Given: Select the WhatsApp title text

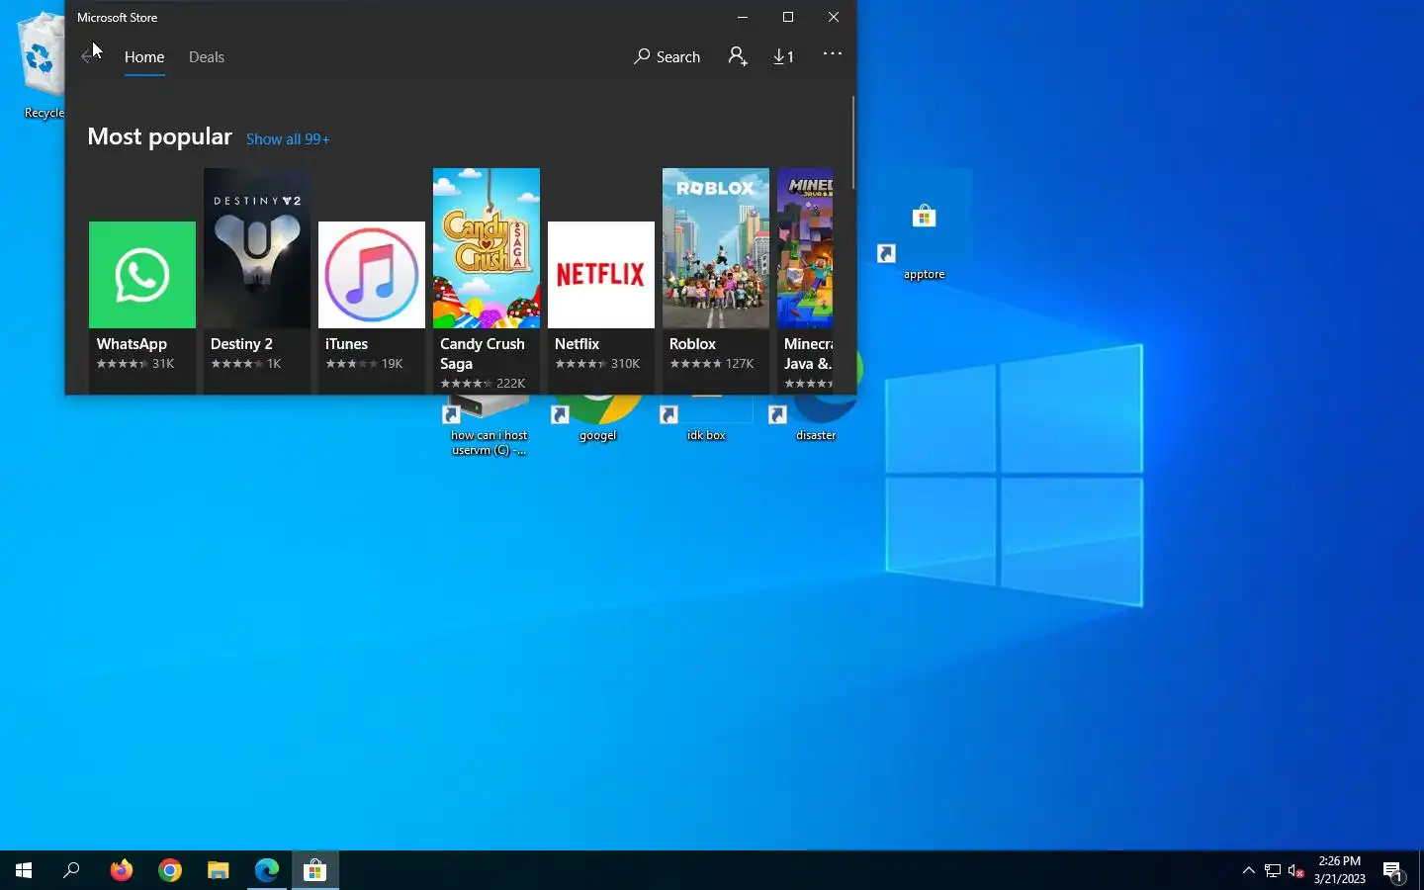Looking at the screenshot, I should [x=132, y=344].
